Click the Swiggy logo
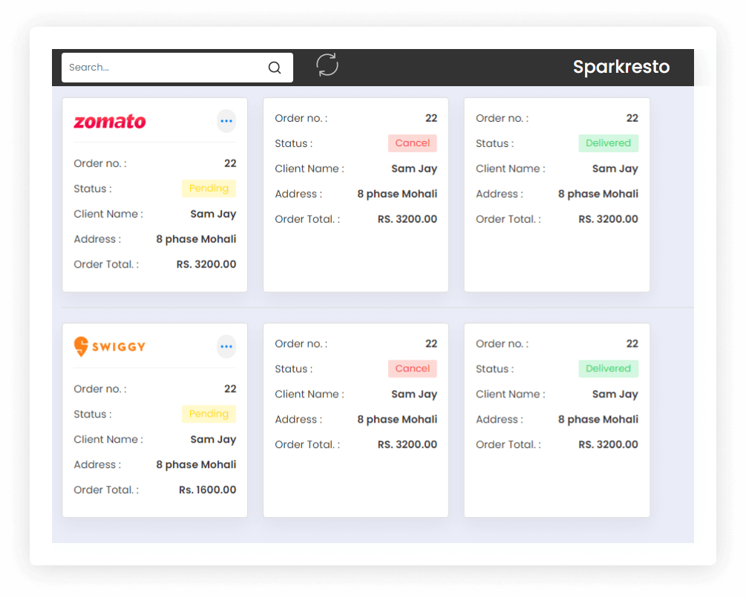This screenshot has width=746, height=598. click(110, 346)
